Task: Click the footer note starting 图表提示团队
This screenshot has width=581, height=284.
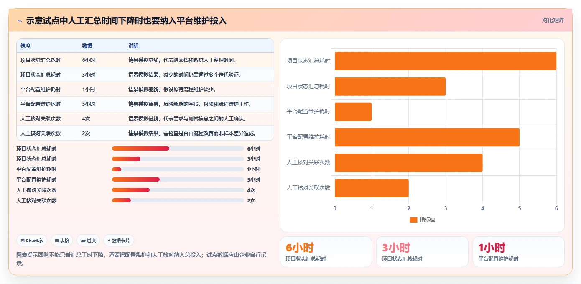Action: (x=142, y=259)
